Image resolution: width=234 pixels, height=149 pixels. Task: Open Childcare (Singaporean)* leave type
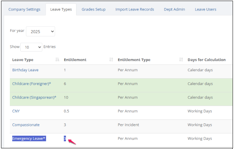click(34, 97)
